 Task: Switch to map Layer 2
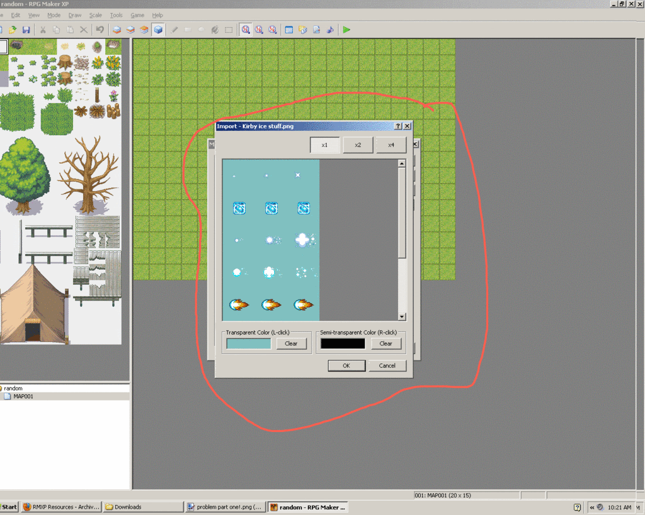coord(130,30)
